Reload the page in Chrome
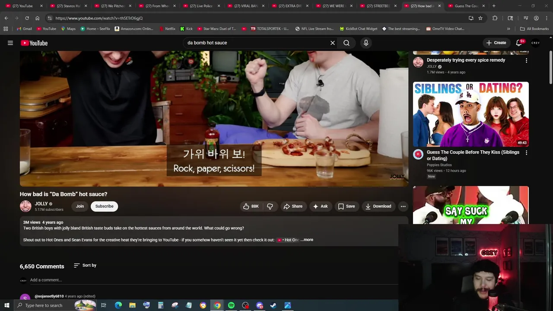 coord(27,18)
